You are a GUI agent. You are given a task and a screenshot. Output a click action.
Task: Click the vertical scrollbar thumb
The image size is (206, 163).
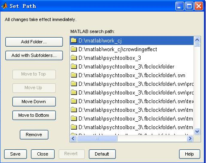pos(197,45)
